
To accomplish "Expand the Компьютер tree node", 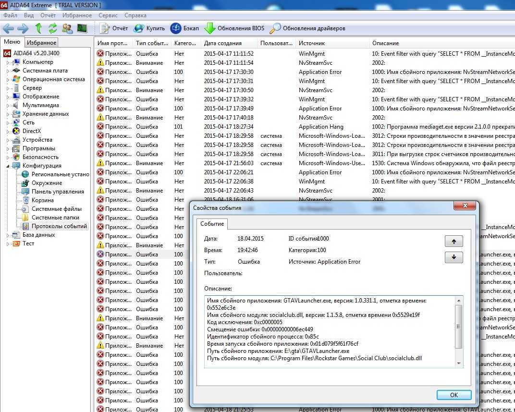I will (8, 62).
